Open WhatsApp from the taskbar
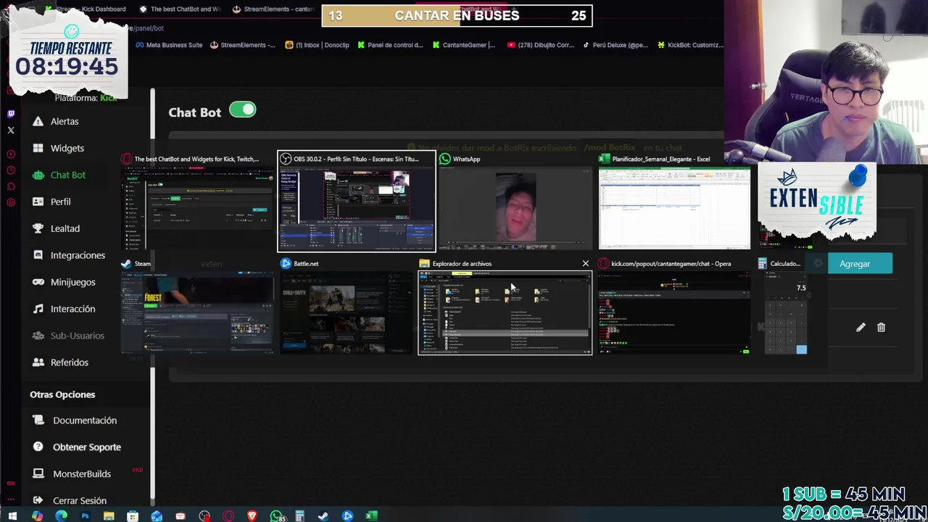 tap(276, 516)
